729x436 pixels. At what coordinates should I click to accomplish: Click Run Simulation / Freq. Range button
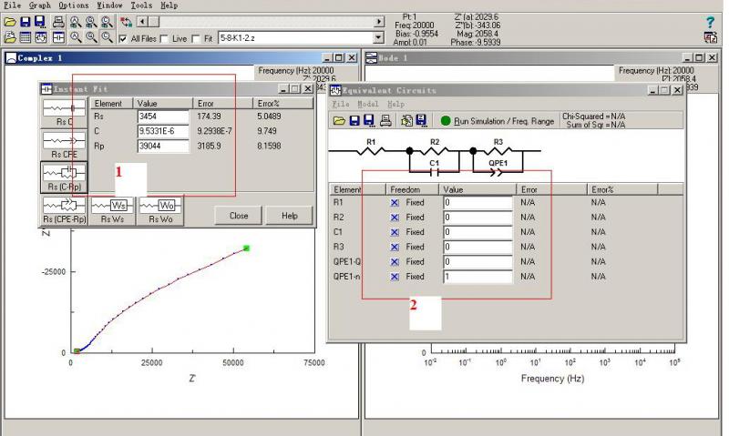(x=497, y=120)
